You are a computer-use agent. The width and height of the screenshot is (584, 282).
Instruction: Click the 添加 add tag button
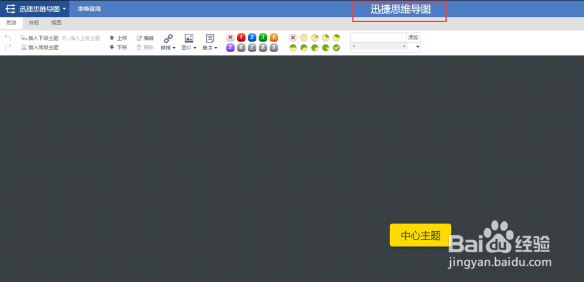pyautogui.click(x=413, y=37)
